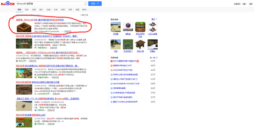Click the first related image in 相关游戏
This screenshot has width=254, height=129.
[116, 27]
